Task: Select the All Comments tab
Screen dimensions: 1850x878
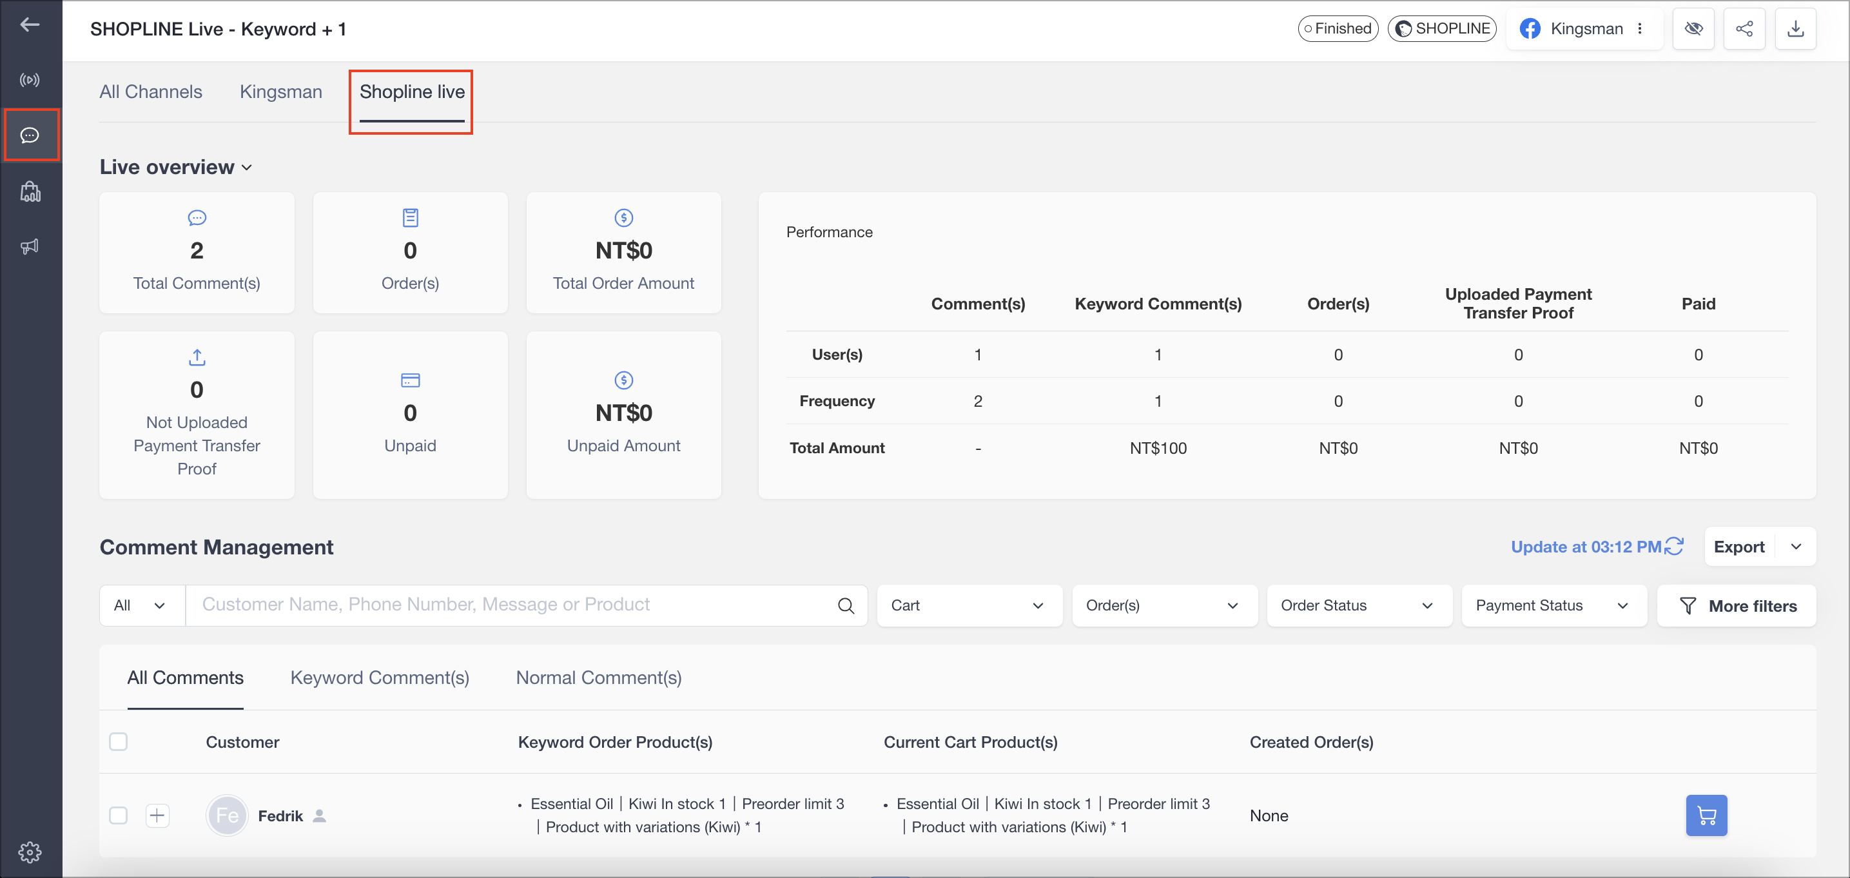Action: (185, 678)
